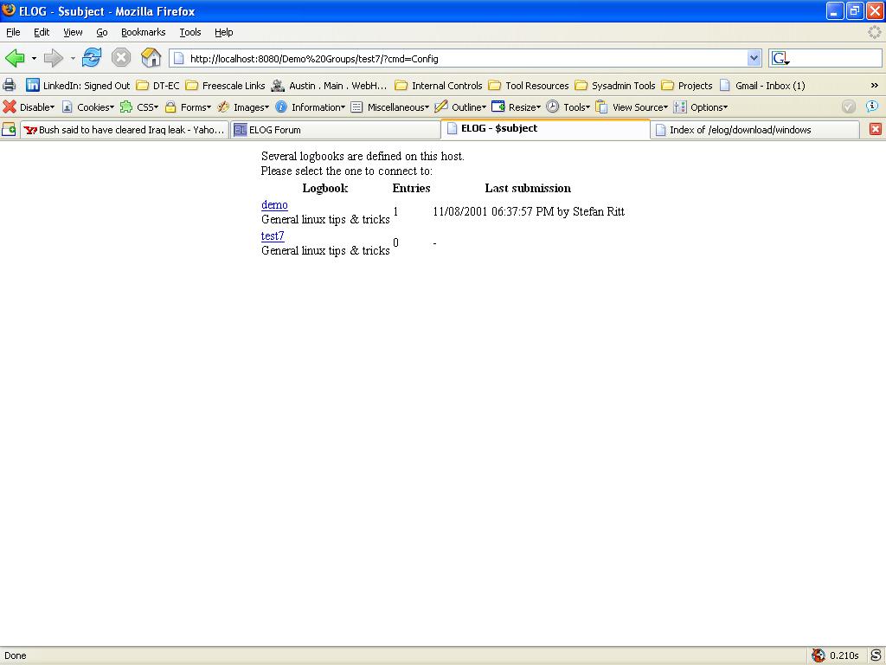Open the Tool Resources bookmark folder
This screenshot has height=665, width=886.
click(x=529, y=86)
